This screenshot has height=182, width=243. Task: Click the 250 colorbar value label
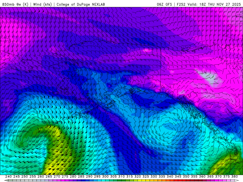[25, 177]
